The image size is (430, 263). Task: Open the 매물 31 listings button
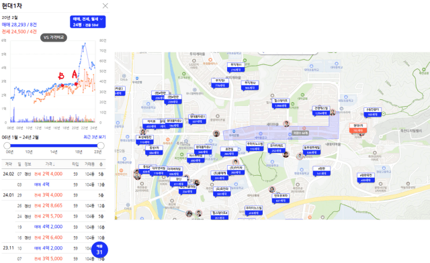(x=99, y=250)
